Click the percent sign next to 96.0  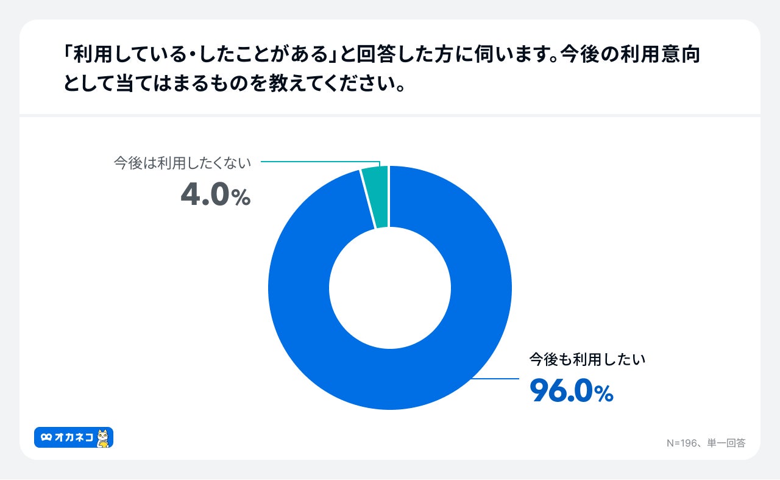point(603,395)
